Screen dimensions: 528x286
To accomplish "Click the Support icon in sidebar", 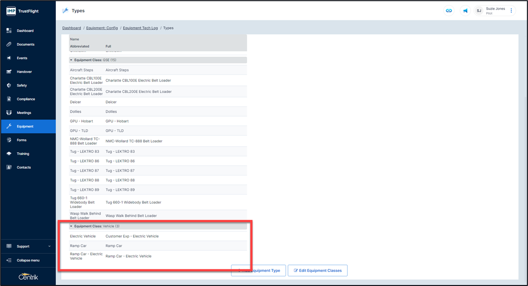I will click(x=9, y=246).
